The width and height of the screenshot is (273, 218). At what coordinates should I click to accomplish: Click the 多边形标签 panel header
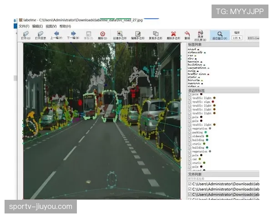tap(223, 90)
